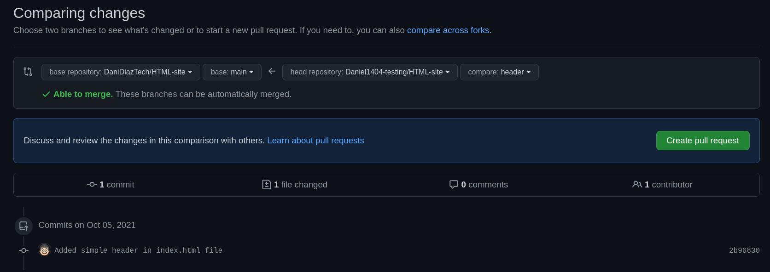Click the comments speech bubble icon

pos(454,185)
